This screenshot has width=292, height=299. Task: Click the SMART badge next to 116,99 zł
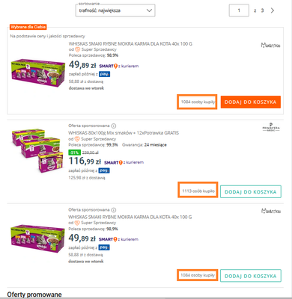tap(113, 162)
